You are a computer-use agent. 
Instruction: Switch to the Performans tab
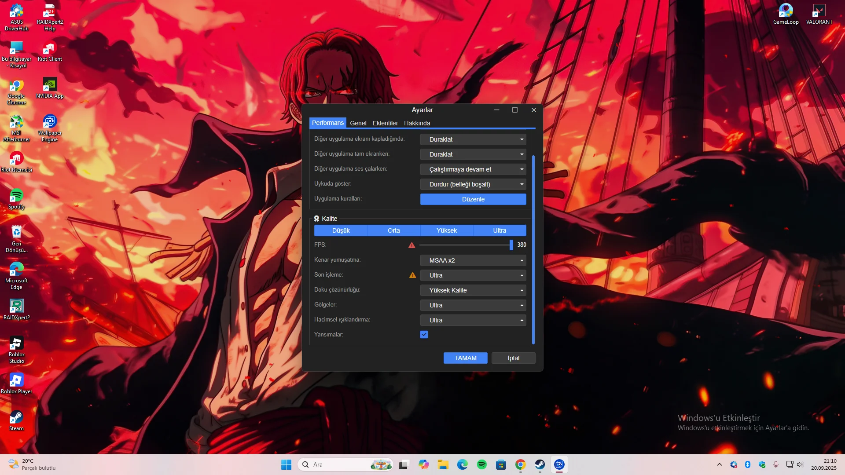[x=328, y=123]
